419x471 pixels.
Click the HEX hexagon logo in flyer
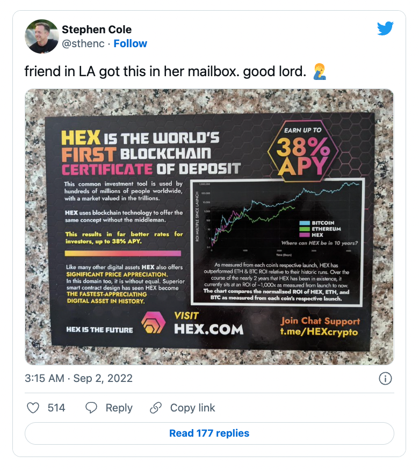(154, 323)
